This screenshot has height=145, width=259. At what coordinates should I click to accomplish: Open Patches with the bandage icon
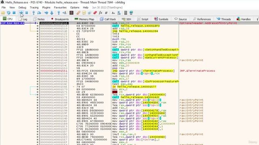[78, 12]
